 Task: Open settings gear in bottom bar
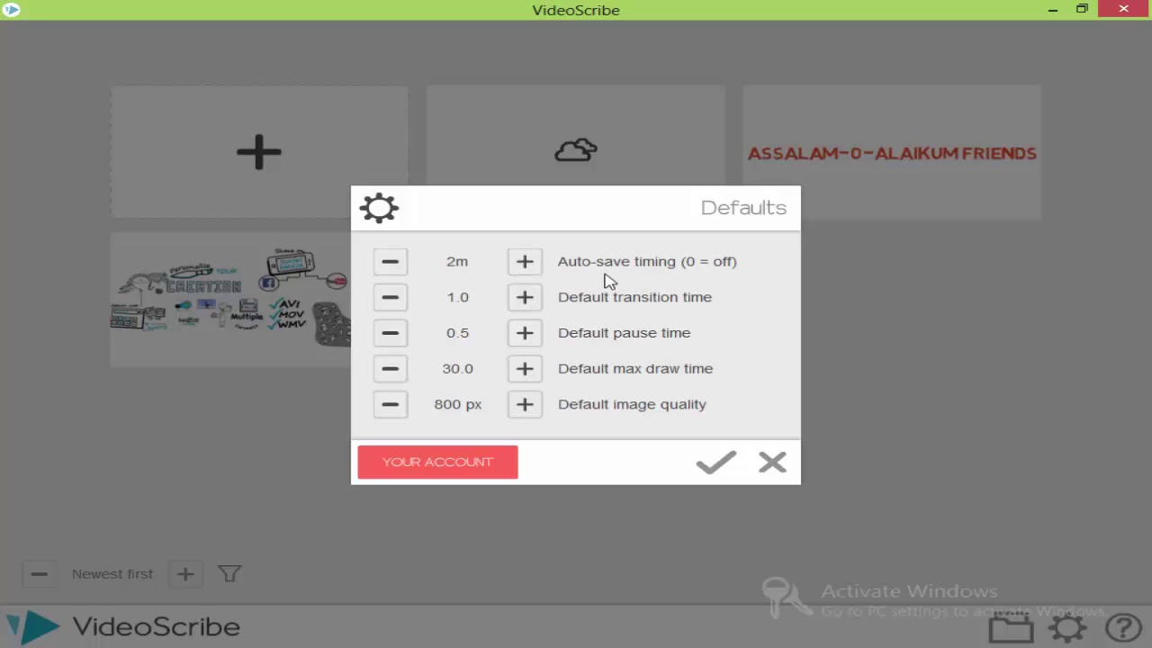pyautogui.click(x=1067, y=627)
